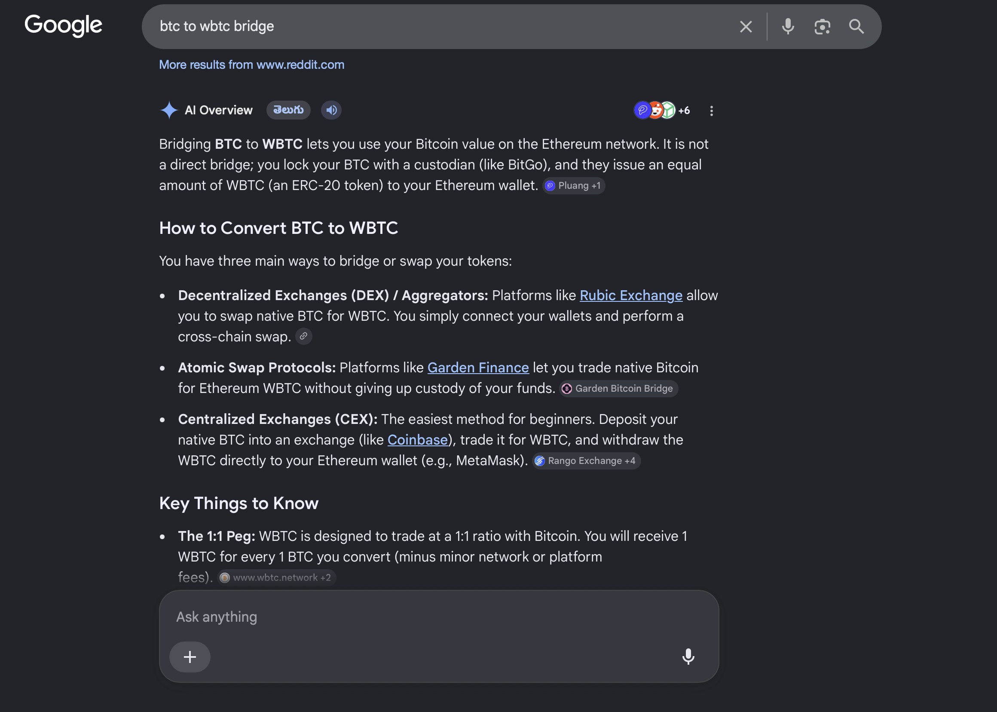Open the Pluang +1 source chip

574,186
